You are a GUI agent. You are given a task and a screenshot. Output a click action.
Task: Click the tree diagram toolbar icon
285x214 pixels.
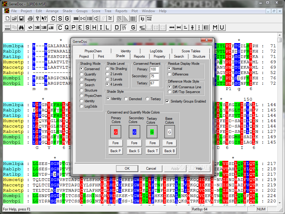coord(96,18)
